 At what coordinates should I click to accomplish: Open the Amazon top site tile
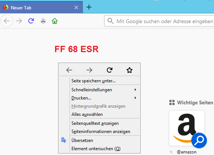[187, 128]
